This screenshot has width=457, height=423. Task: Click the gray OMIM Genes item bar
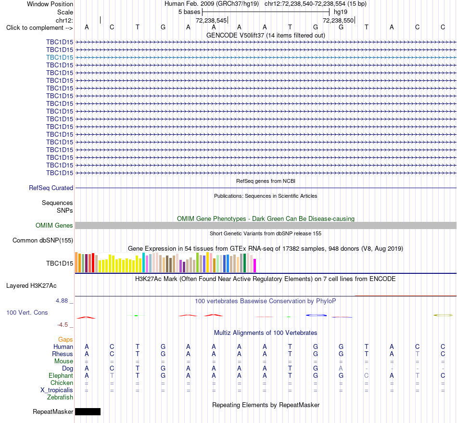(x=266, y=225)
